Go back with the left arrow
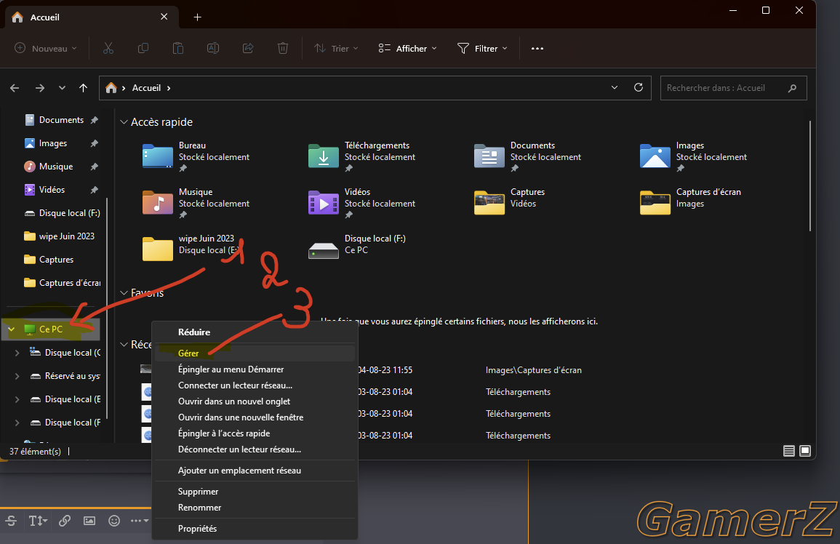This screenshot has height=544, width=840. tap(15, 88)
